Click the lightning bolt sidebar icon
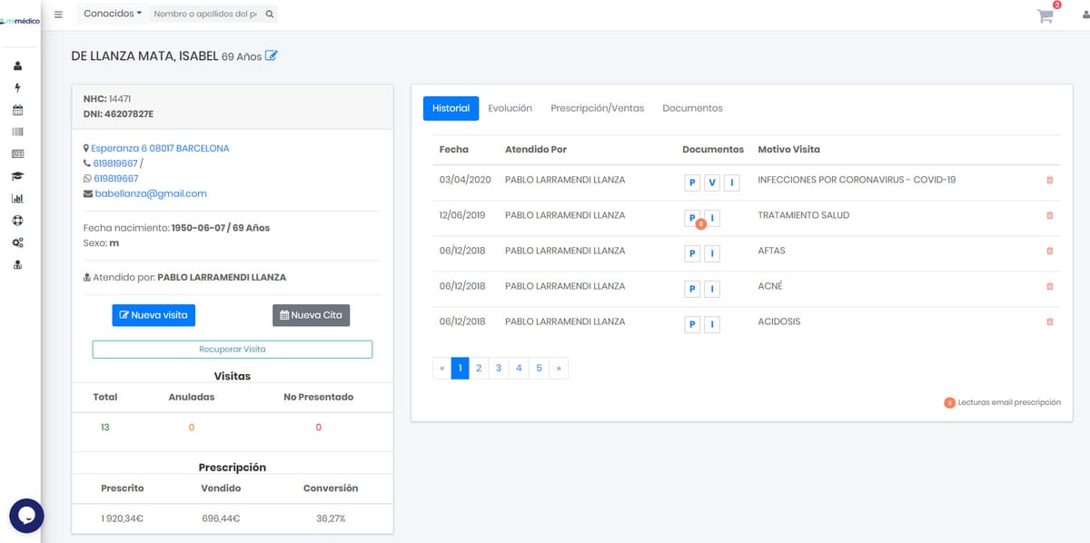Image resolution: width=1090 pixels, height=543 pixels. point(18,88)
